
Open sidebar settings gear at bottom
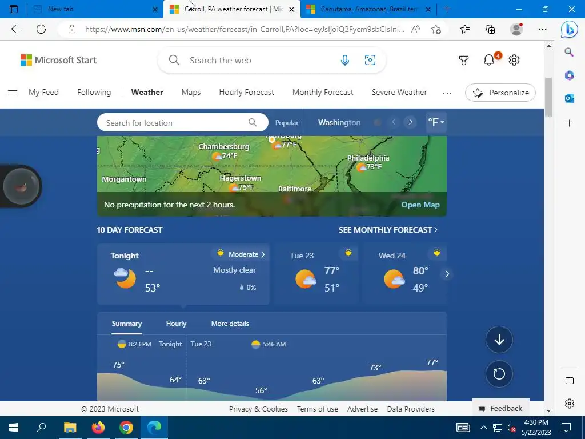570,404
